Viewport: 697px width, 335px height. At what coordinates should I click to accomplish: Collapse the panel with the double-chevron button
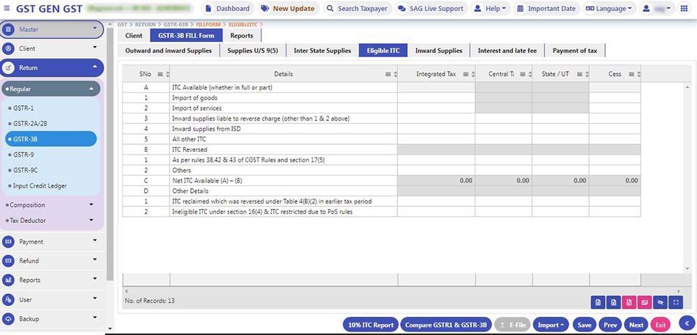pyautogui.click(x=687, y=323)
